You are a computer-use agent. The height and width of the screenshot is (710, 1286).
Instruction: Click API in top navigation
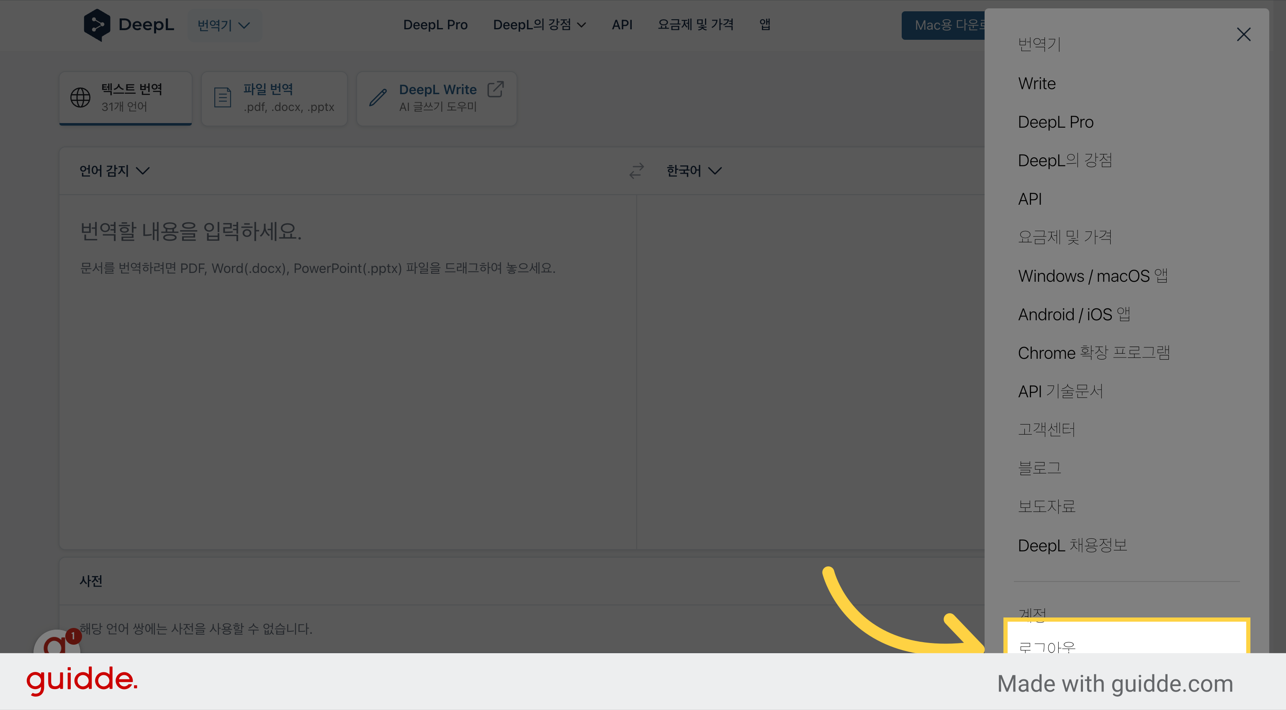tap(622, 24)
